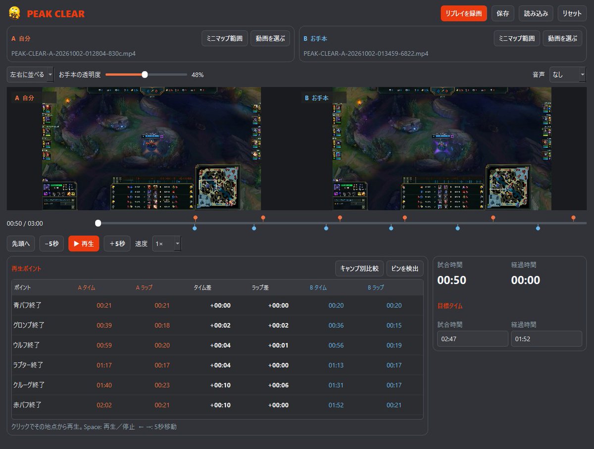
Task: Choose a video with 動画を選ぶ for B お手本
Action: point(562,38)
